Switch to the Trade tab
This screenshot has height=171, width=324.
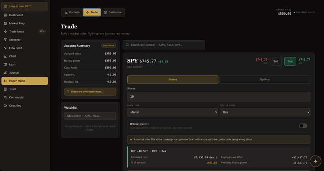click(x=92, y=13)
